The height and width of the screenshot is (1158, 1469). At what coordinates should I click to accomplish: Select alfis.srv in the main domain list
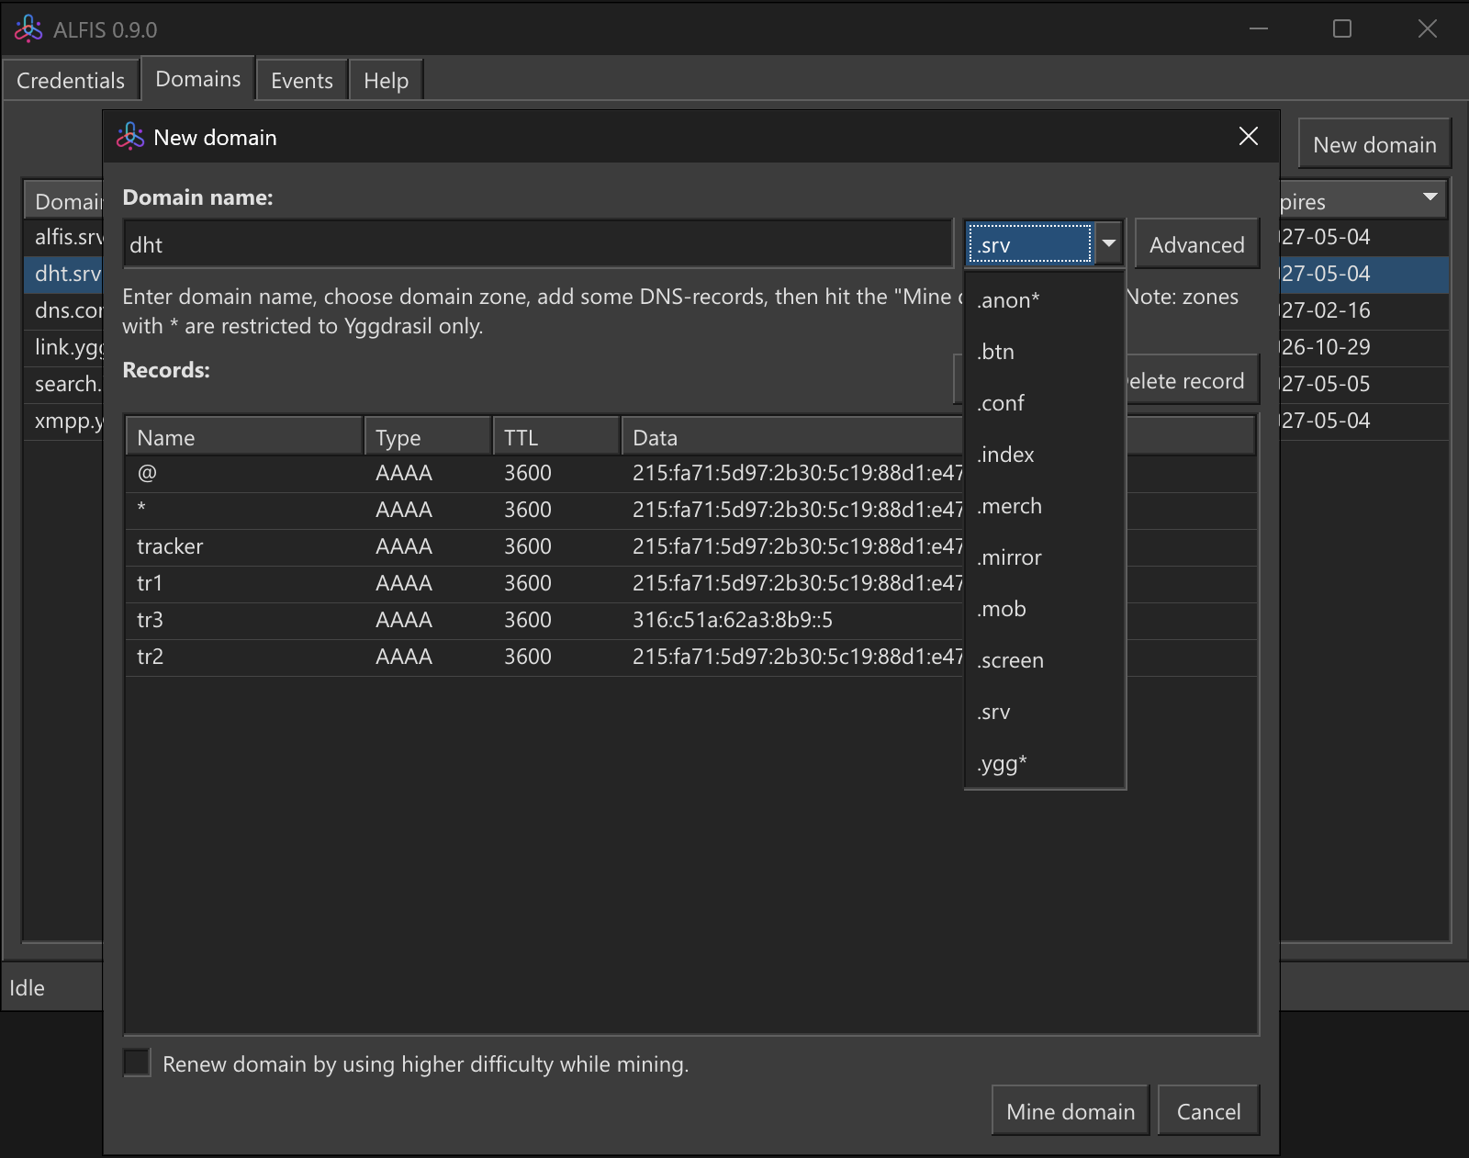(x=64, y=237)
